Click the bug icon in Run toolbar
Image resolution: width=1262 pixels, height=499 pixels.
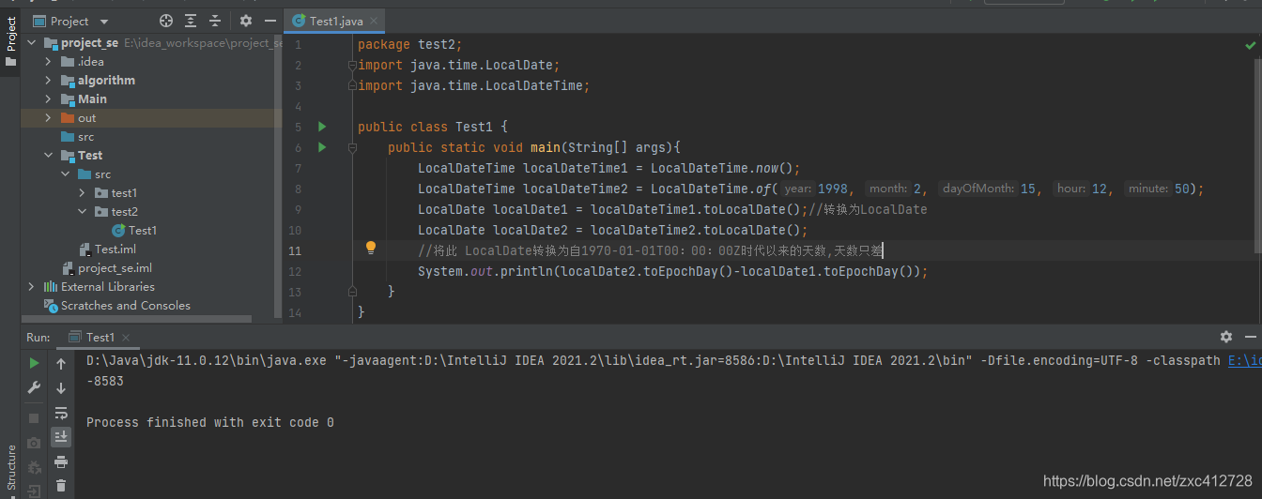point(35,467)
